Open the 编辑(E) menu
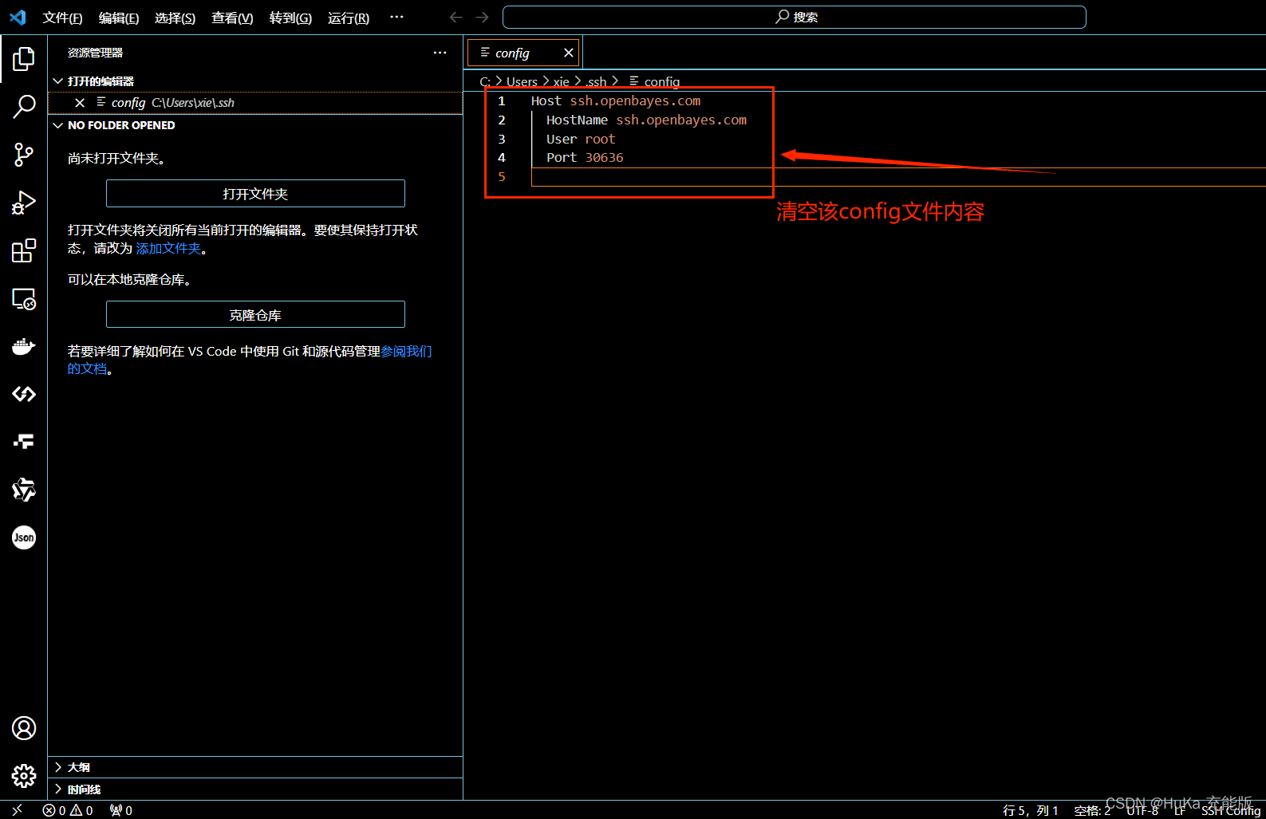This screenshot has height=819, width=1266. click(x=119, y=18)
